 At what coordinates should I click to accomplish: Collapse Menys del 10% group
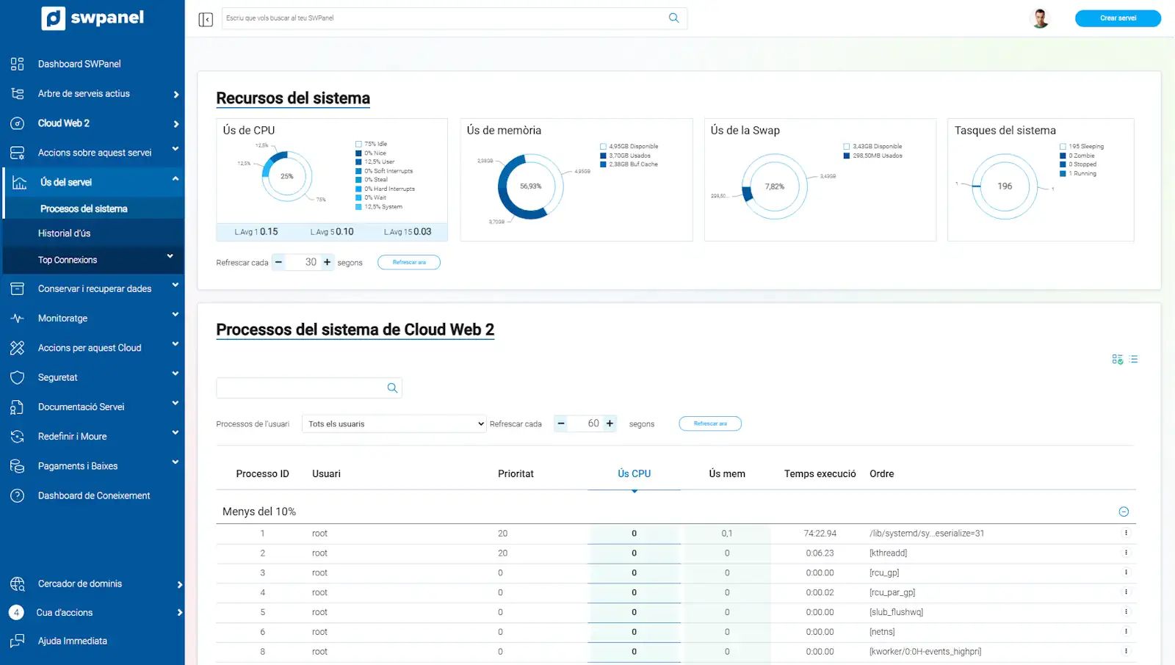point(1124,512)
